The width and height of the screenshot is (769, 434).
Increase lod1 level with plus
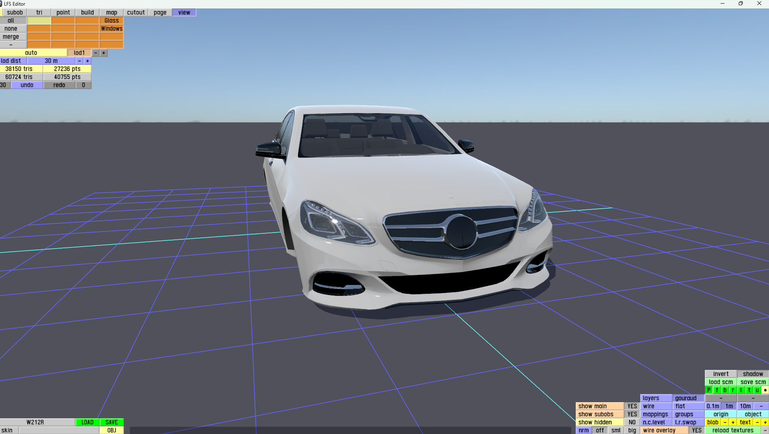[x=104, y=53]
